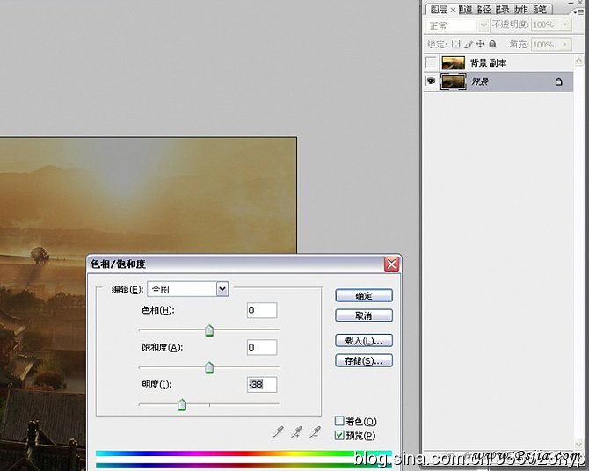Hide the 背景 layer using eye icon
The height and width of the screenshot is (471, 589).
[x=431, y=81]
